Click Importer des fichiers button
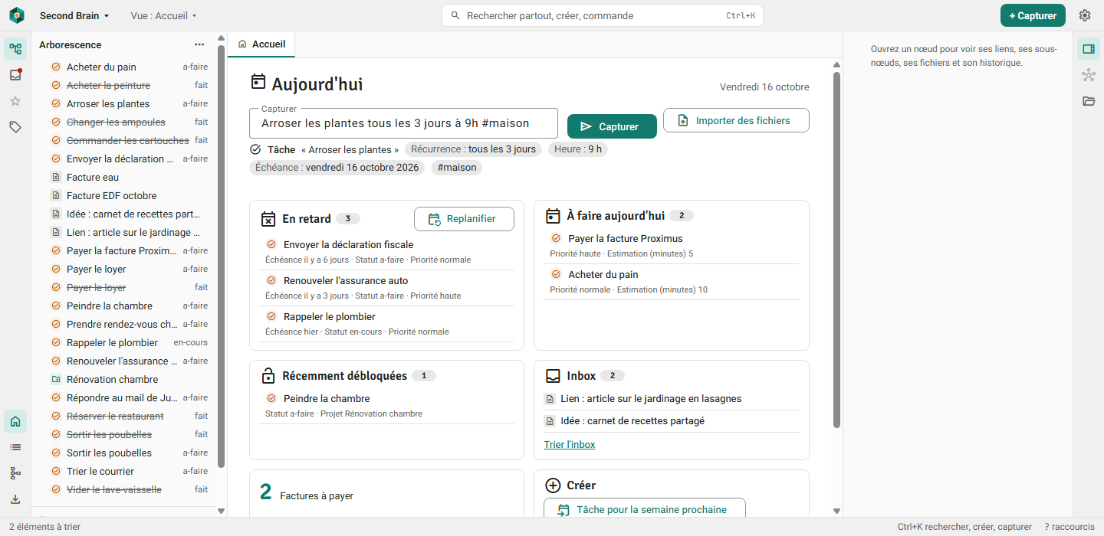The width and height of the screenshot is (1104, 536). point(736,120)
